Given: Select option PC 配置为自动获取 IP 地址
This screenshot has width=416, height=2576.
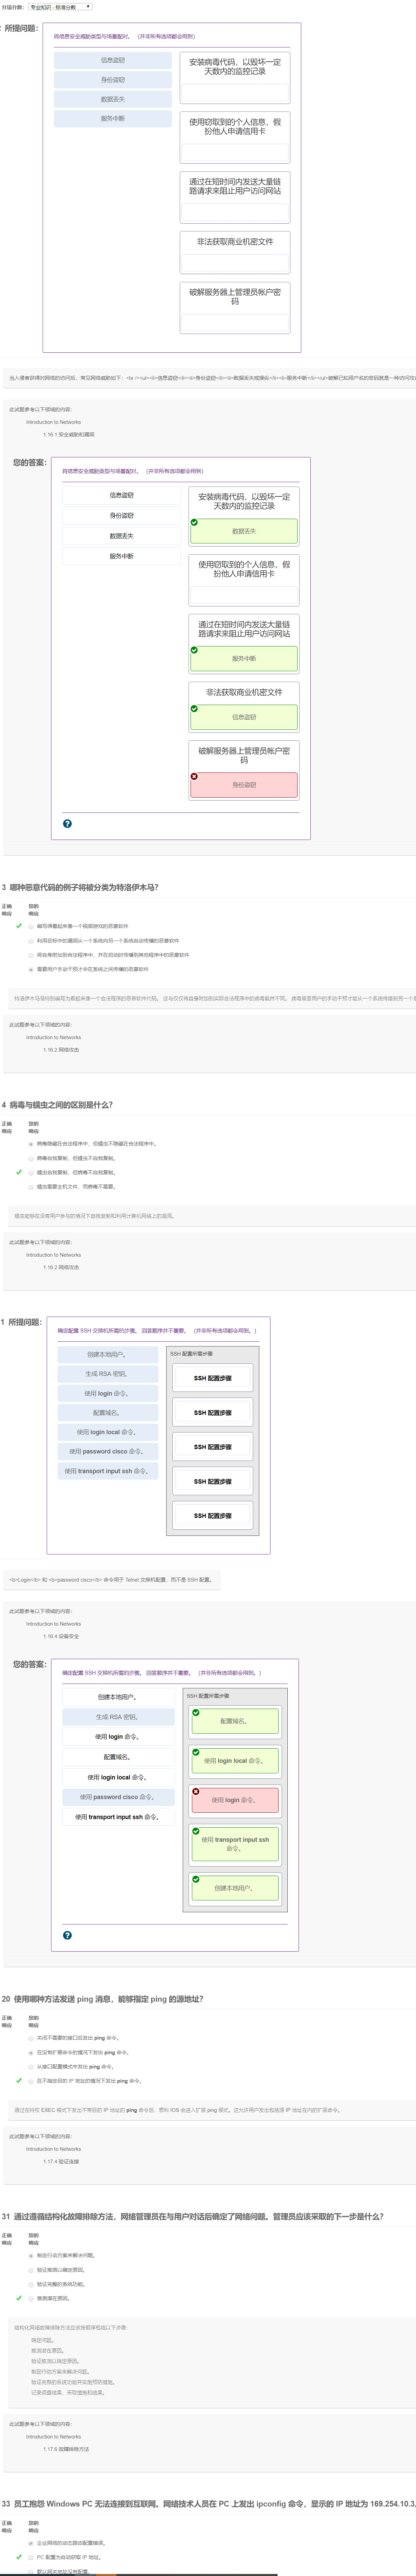Looking at the screenshot, I should pos(31,2557).
